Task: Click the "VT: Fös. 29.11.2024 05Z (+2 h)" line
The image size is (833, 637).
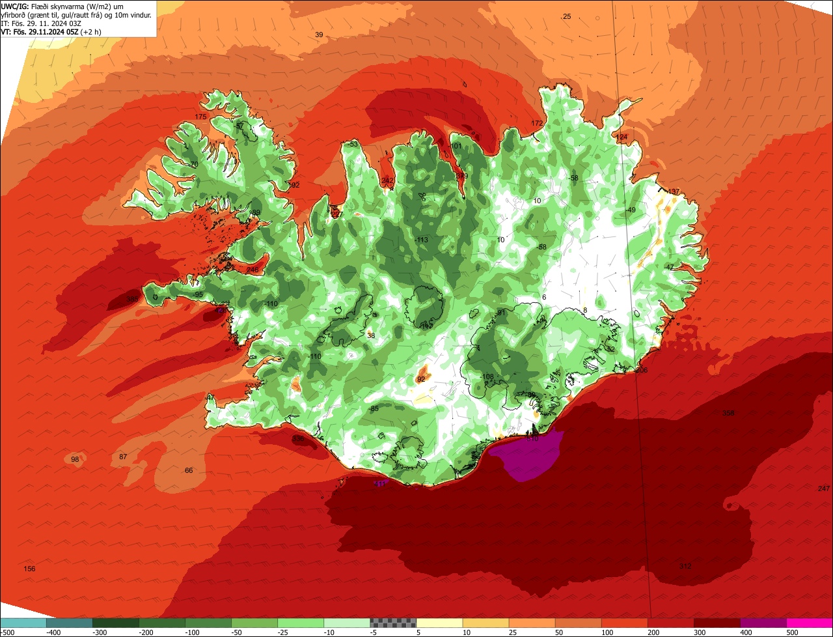Action: pos(51,31)
